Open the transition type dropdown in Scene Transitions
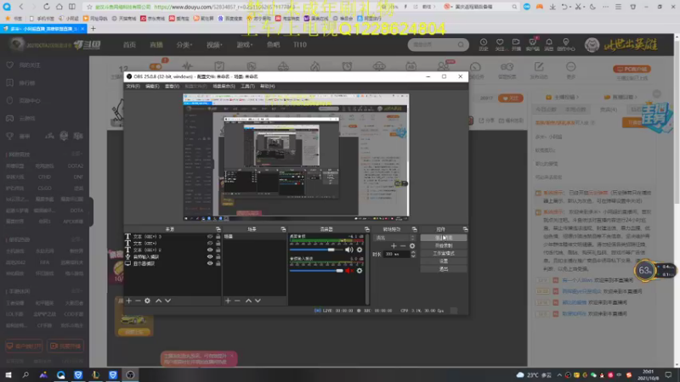The height and width of the screenshot is (382, 680). pyautogui.click(x=395, y=238)
